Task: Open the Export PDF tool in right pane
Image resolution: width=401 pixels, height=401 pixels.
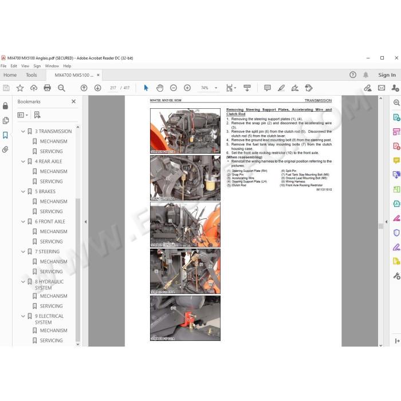Action: point(396,117)
